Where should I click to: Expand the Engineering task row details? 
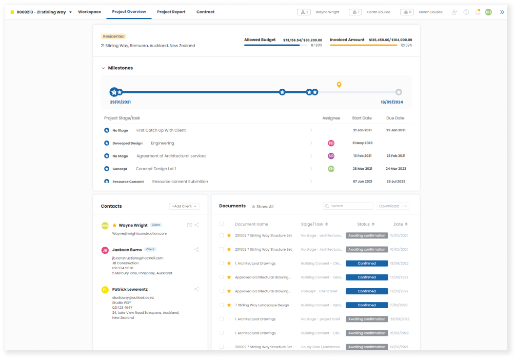[311, 143]
